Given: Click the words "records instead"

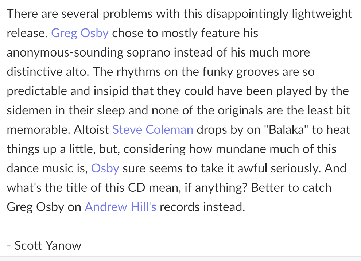Looking at the screenshot, I should tap(202, 207).
